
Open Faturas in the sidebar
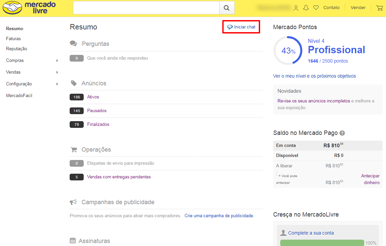point(13,38)
